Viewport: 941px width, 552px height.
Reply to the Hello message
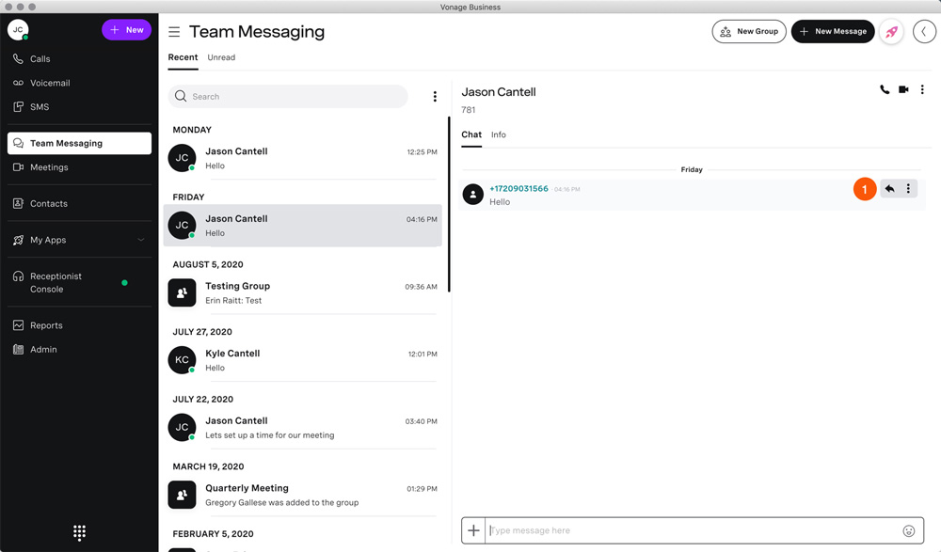pyautogui.click(x=889, y=189)
